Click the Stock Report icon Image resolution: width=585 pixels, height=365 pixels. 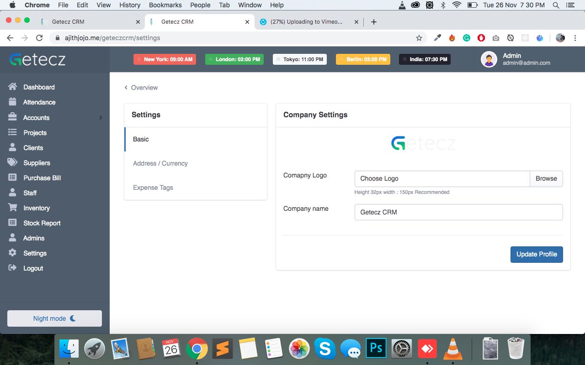[12, 223]
